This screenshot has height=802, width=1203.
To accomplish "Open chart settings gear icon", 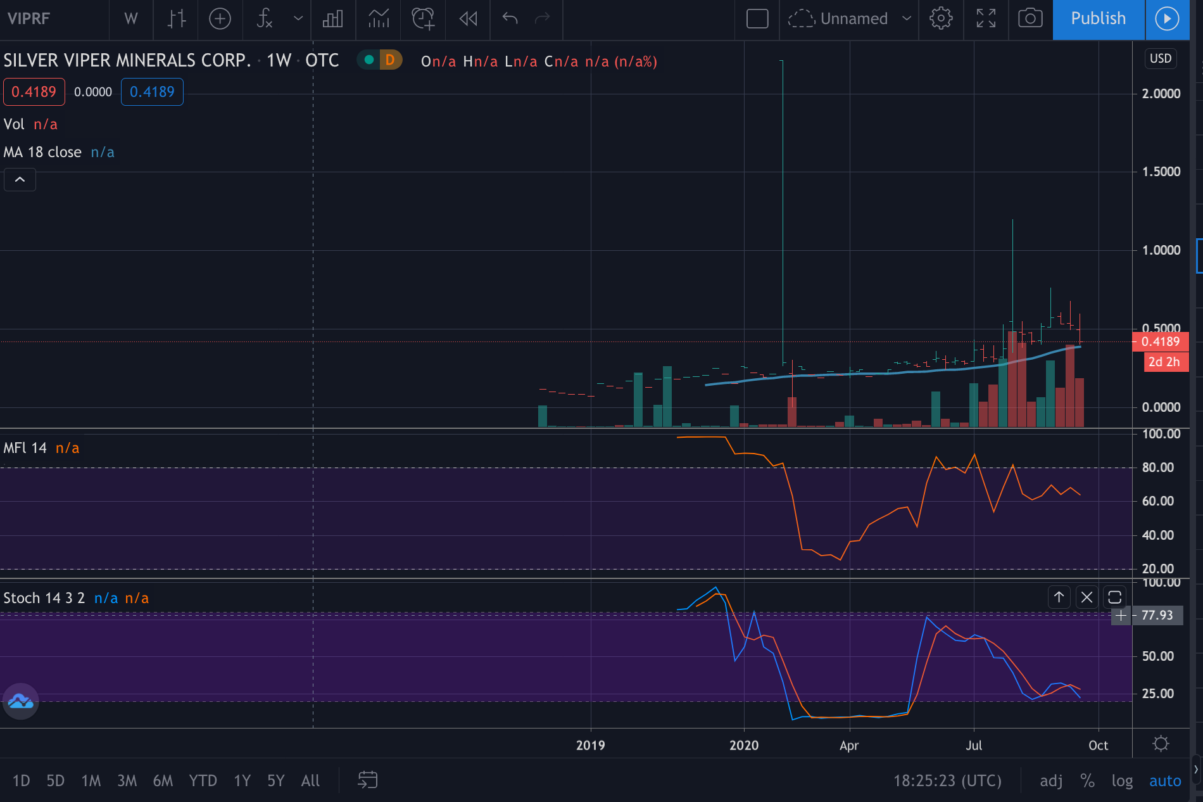I will pos(941,19).
